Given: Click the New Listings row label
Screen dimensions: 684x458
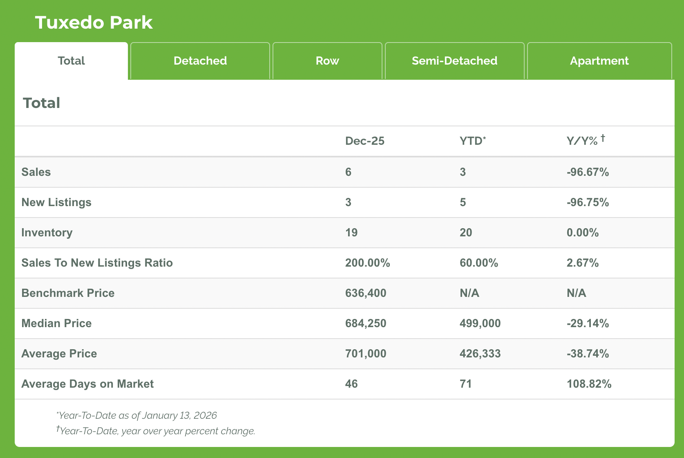Looking at the screenshot, I should tap(56, 202).
